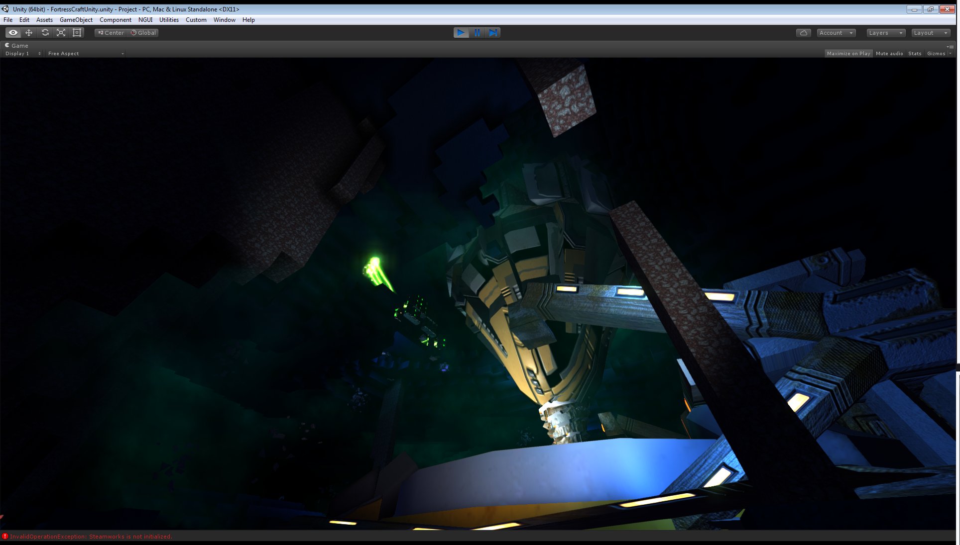Open the Utilities menu
This screenshot has height=545, width=960.
169,20
